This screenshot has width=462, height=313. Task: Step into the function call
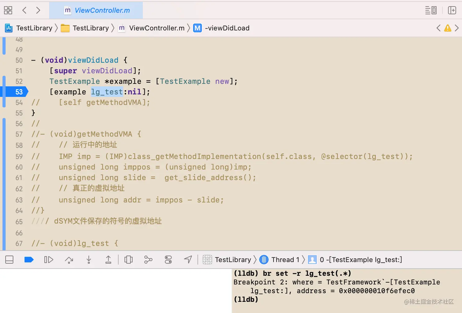click(89, 260)
